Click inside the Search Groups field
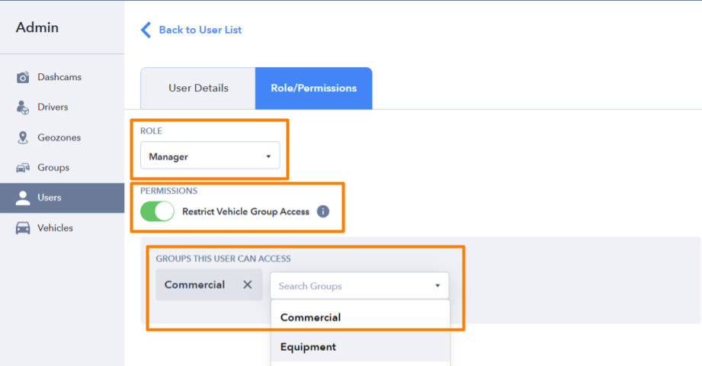This screenshot has width=702, height=366. (x=351, y=286)
